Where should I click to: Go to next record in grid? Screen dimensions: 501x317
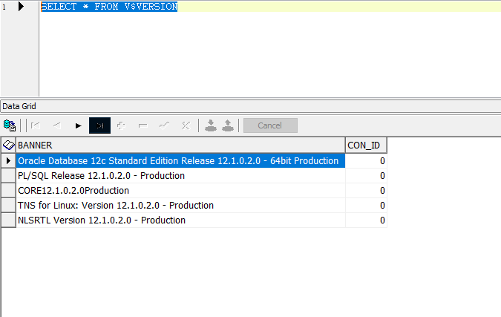[x=78, y=125]
